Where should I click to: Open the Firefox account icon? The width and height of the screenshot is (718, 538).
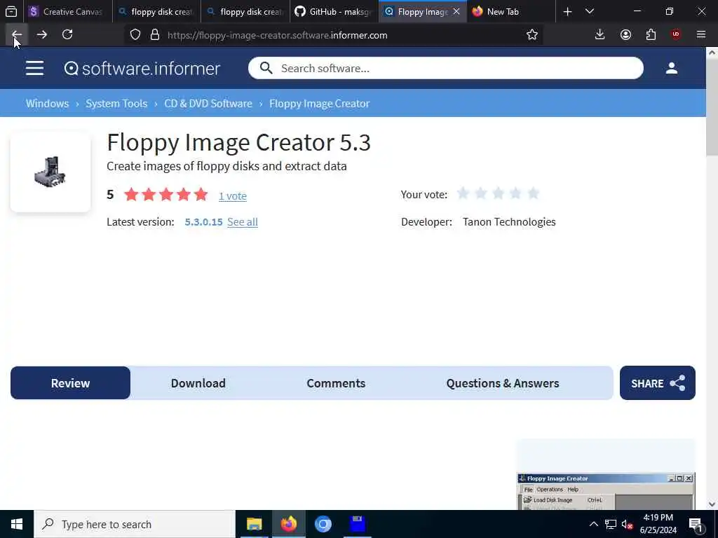click(625, 35)
